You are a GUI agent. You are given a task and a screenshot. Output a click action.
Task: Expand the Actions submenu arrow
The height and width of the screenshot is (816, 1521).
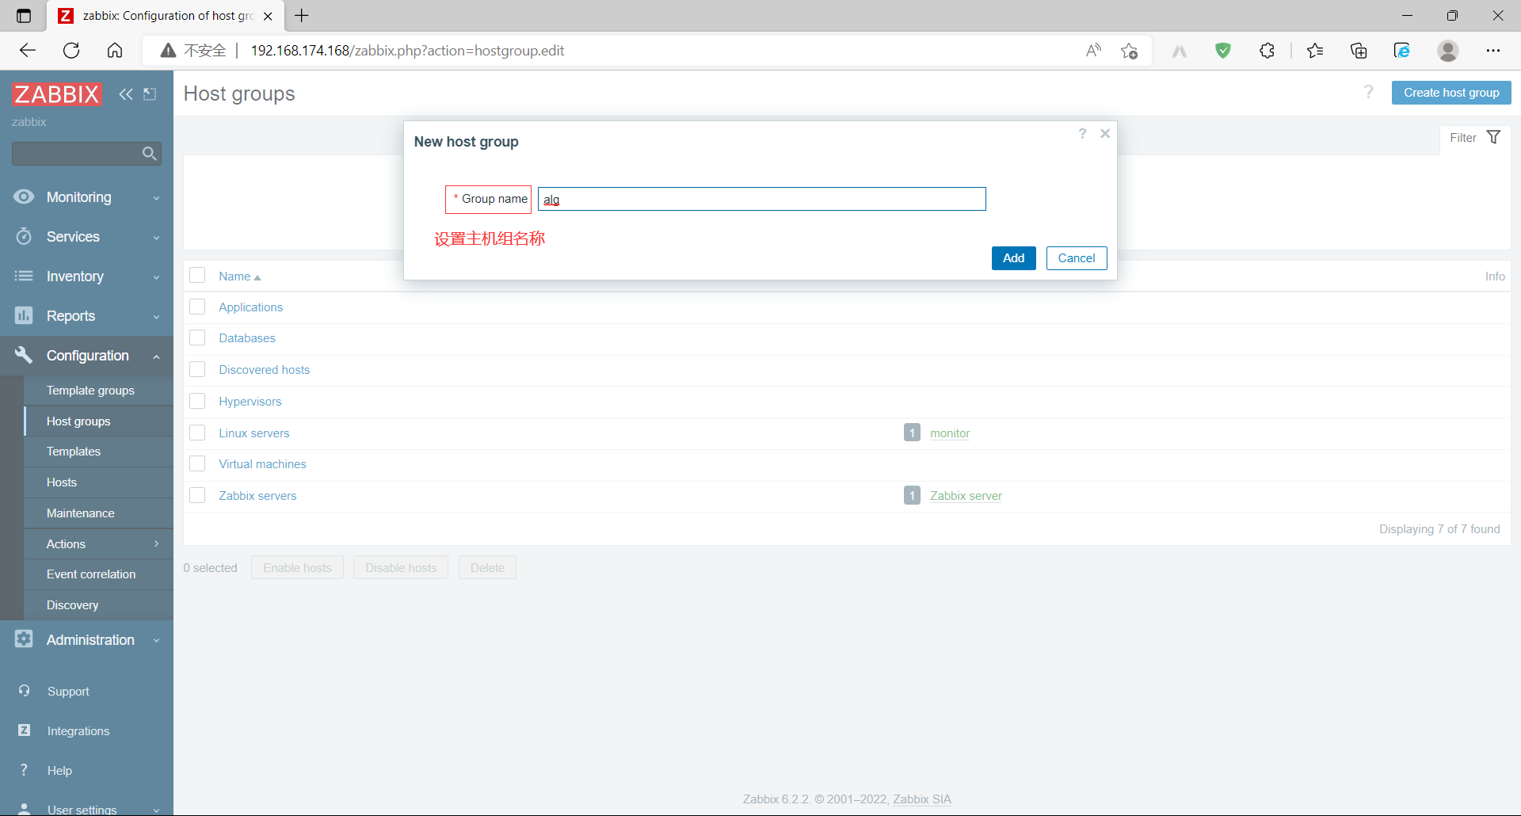156,543
